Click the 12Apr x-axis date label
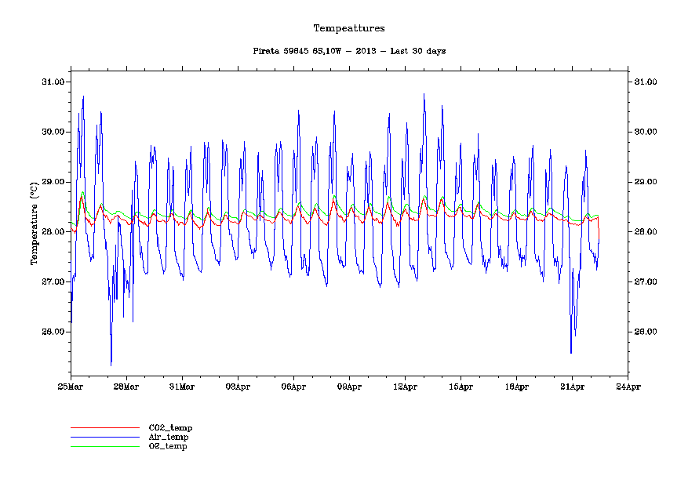 point(405,387)
